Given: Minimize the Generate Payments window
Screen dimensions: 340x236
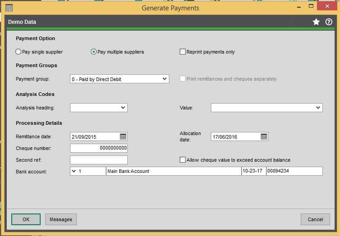Looking at the screenshot, I should [x=299, y=7].
